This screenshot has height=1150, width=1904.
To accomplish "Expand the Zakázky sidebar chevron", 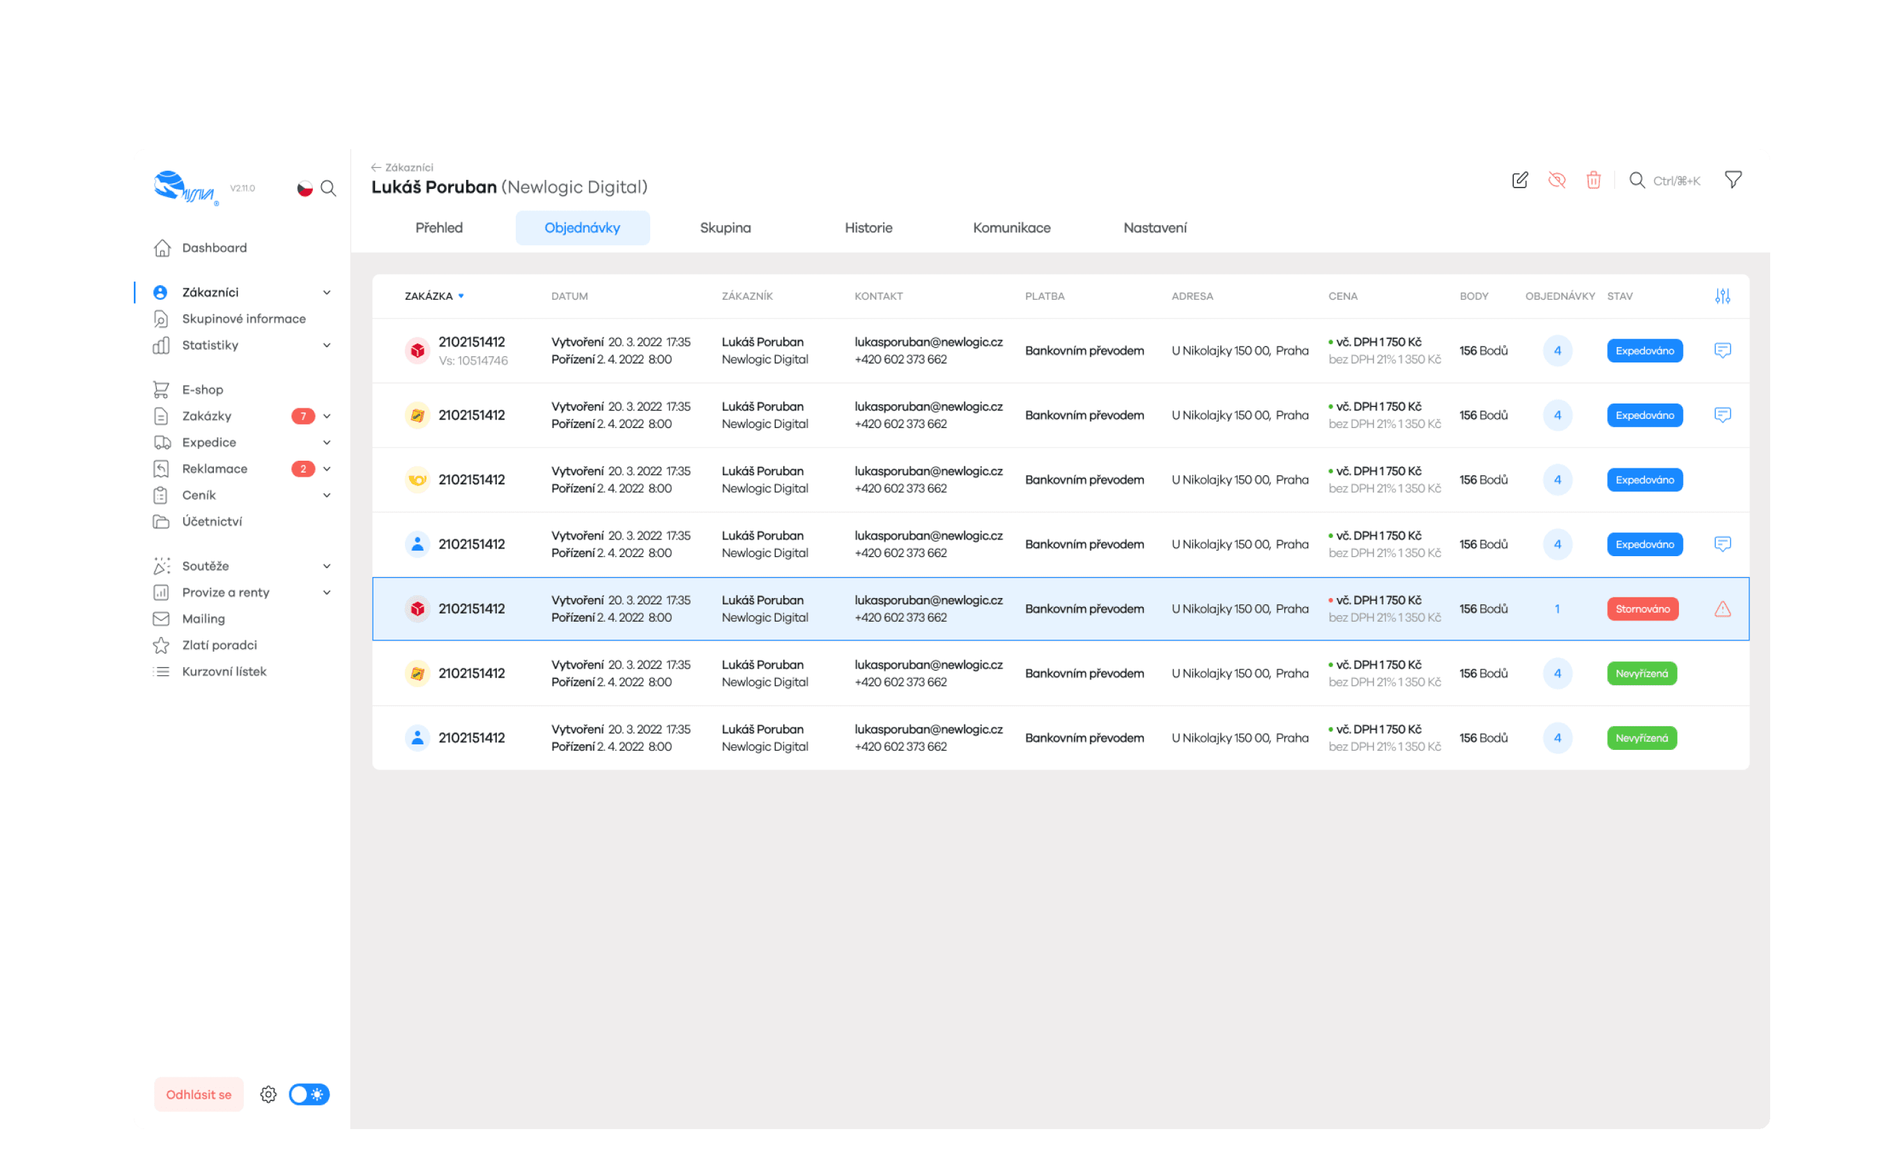I will (327, 417).
